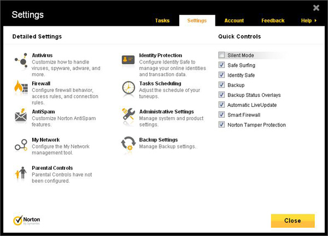Expand the Help menu arrow
This screenshot has height=236, width=328.
pyautogui.click(x=315, y=21)
